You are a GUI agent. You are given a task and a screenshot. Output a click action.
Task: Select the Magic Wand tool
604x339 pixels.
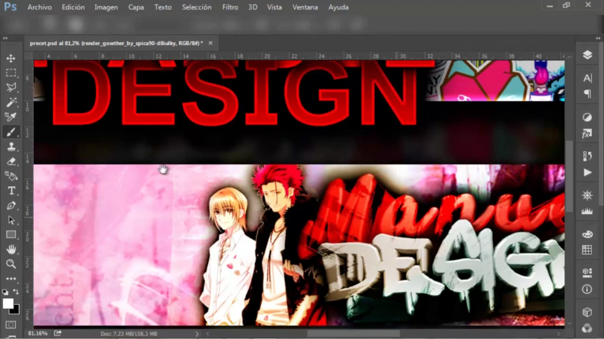pos(11,102)
